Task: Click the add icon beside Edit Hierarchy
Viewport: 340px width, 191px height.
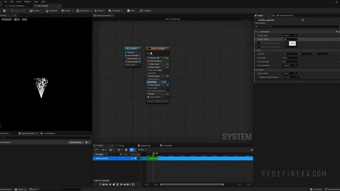Action: point(87,142)
